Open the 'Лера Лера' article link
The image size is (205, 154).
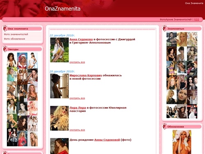(77, 108)
